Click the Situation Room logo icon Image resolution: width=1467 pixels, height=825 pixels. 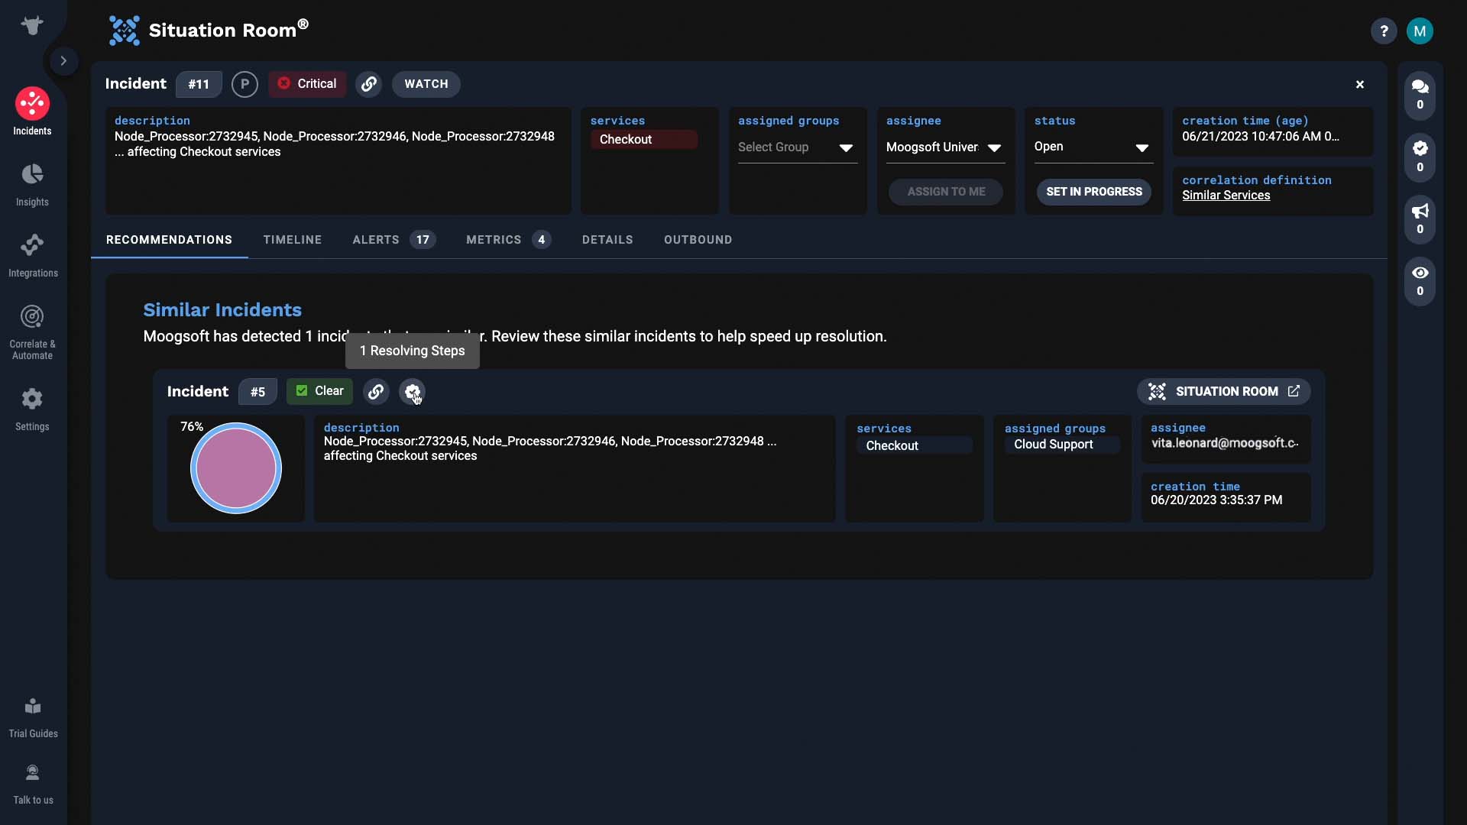click(x=124, y=31)
